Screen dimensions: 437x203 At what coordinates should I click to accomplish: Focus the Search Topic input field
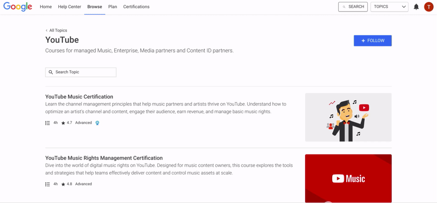pyautogui.click(x=81, y=72)
